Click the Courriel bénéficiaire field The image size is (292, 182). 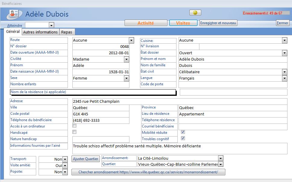click(233, 127)
